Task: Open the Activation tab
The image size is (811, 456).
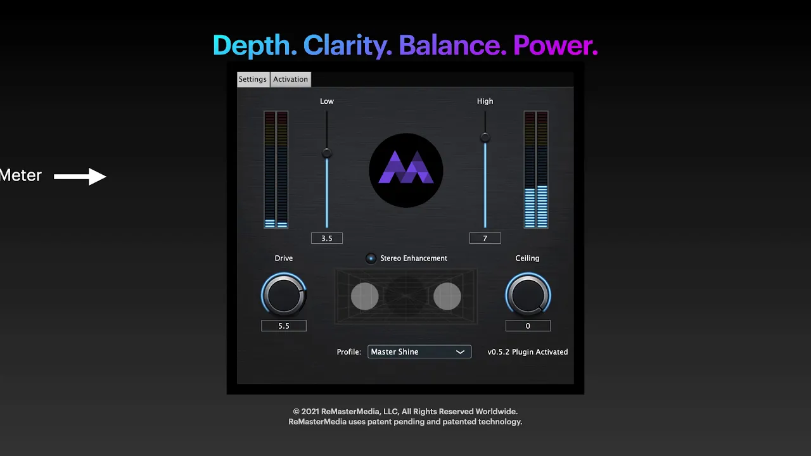Action: pos(291,79)
